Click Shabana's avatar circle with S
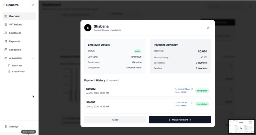The height and width of the screenshot is (135, 256). coord(88,28)
